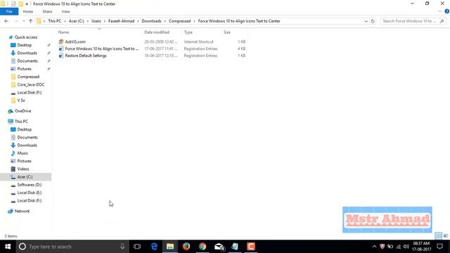
Task: Switch to the Share ribbon tab
Action: (x=47, y=11)
